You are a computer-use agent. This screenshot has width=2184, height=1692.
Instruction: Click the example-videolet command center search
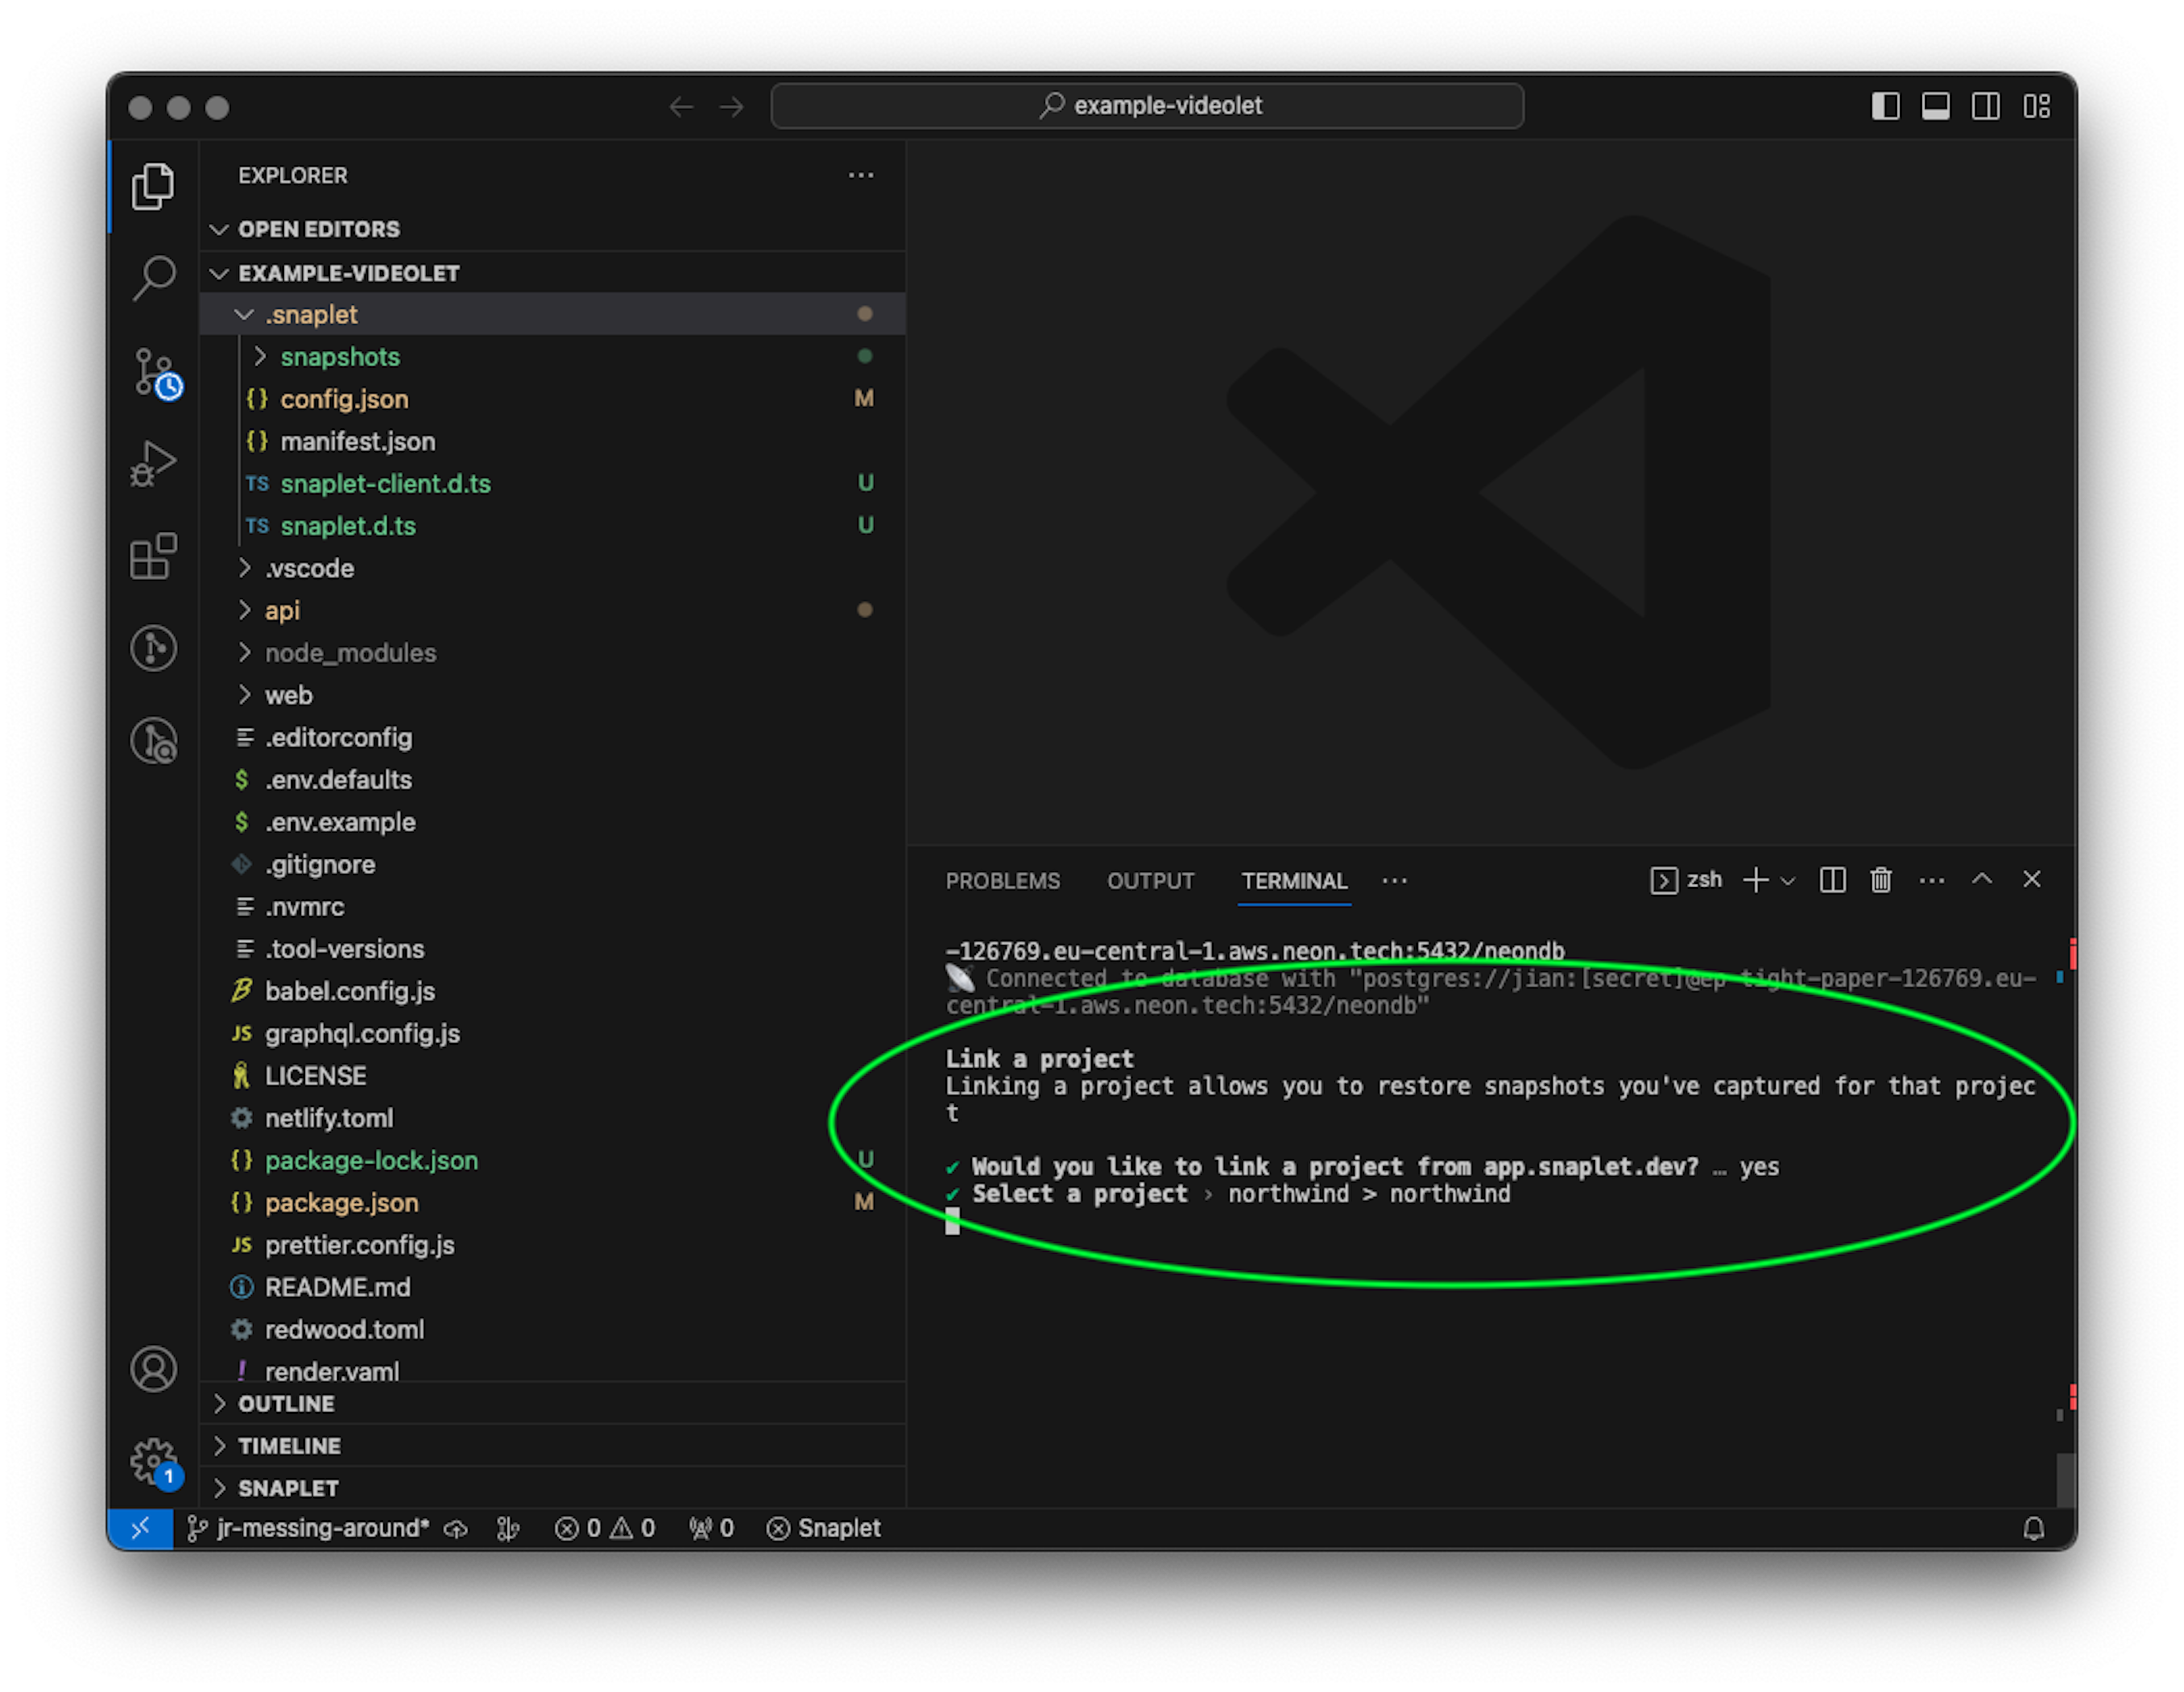click(x=1147, y=105)
